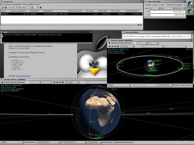Screen dimensions: 194x145
Task: Click the accuracy column header
Action: click(x=92, y=11)
